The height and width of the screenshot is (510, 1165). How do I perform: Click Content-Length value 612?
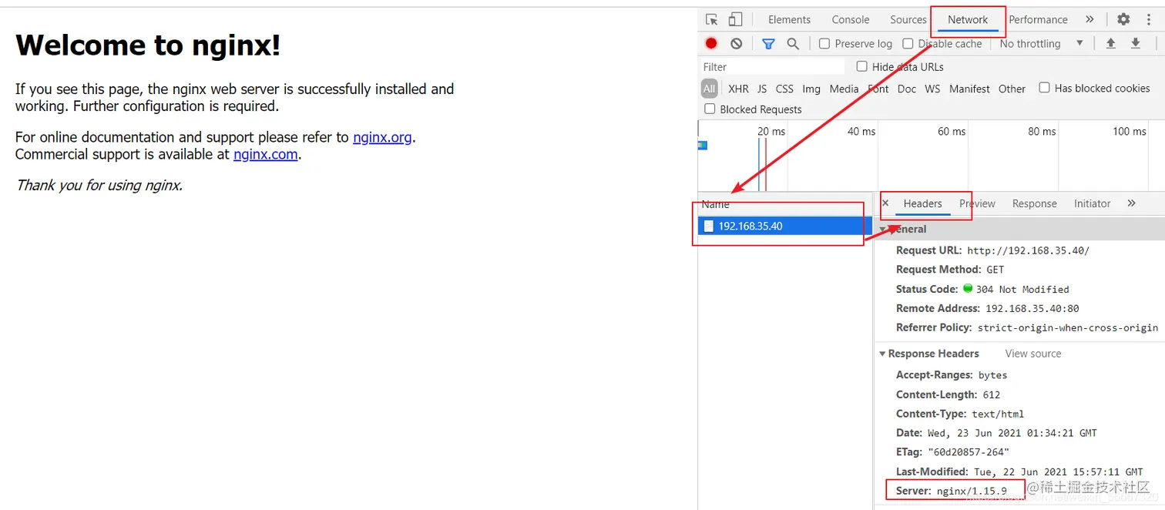click(992, 394)
